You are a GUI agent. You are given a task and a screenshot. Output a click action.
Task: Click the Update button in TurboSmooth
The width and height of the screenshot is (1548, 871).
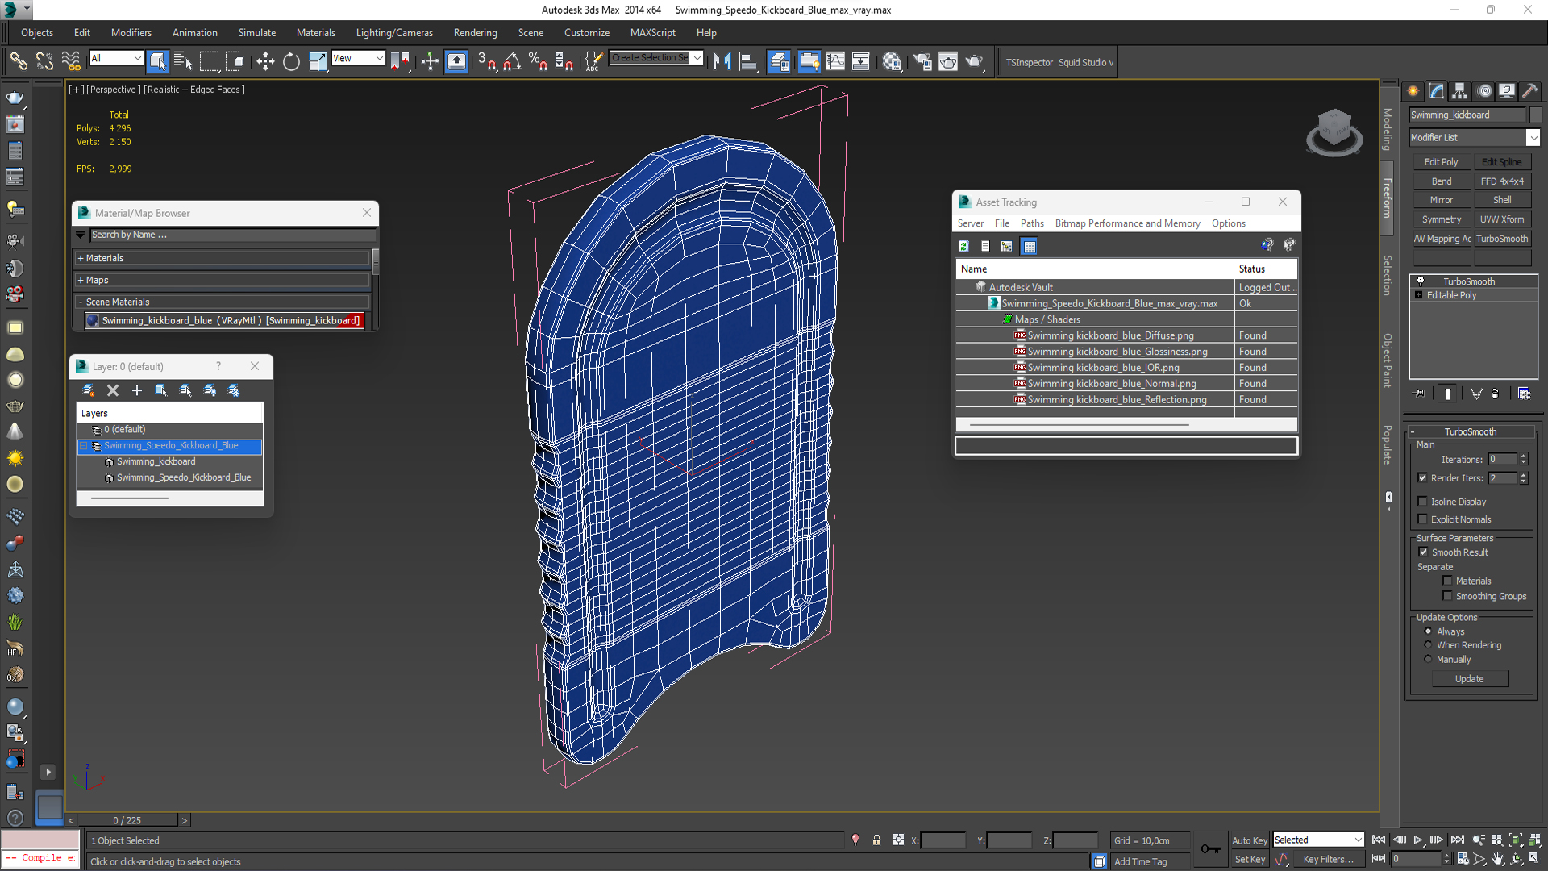coord(1469,679)
